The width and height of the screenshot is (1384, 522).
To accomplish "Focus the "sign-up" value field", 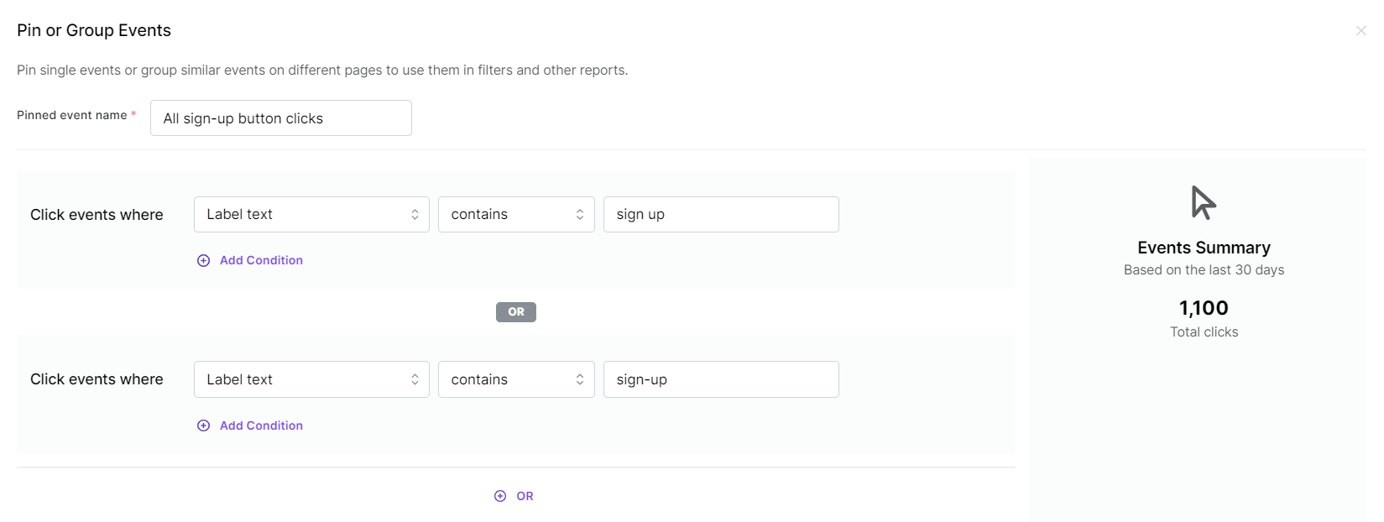I will [720, 379].
